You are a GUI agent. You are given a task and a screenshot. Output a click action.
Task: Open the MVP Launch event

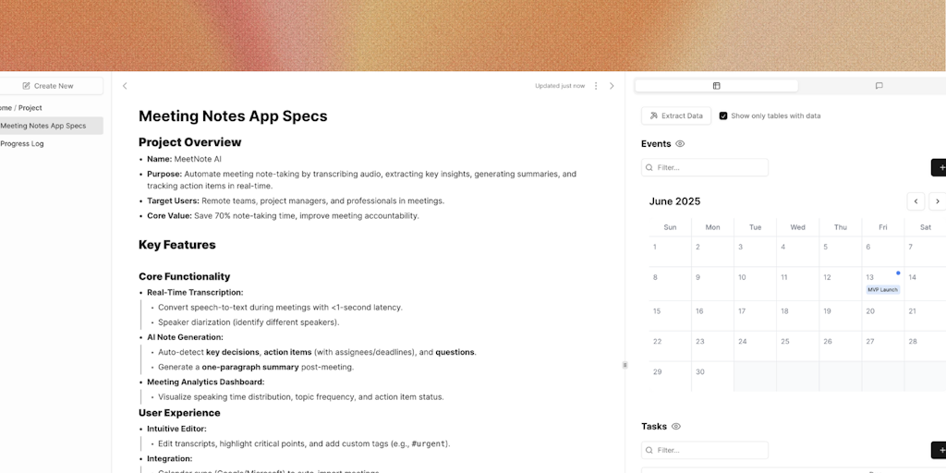(x=882, y=289)
